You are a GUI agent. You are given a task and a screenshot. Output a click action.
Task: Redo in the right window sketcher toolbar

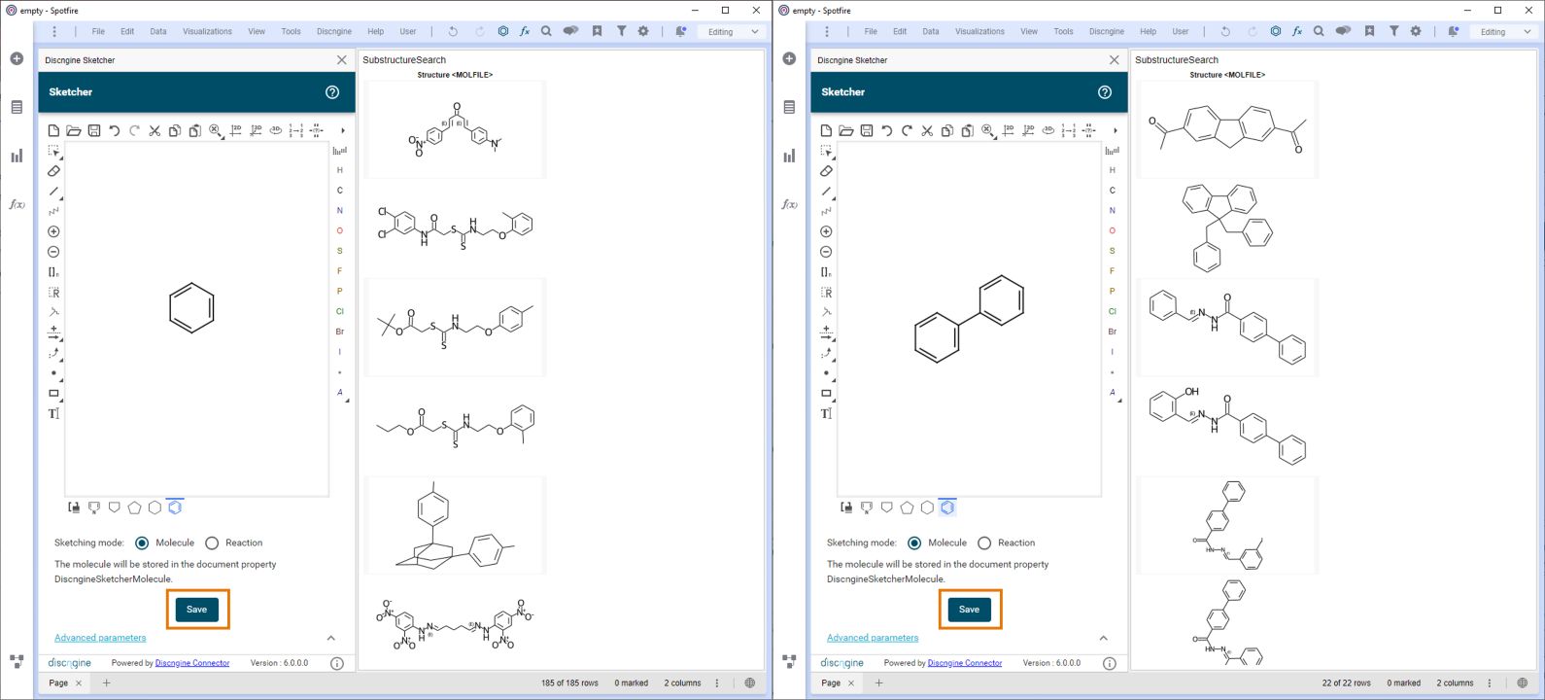point(907,130)
